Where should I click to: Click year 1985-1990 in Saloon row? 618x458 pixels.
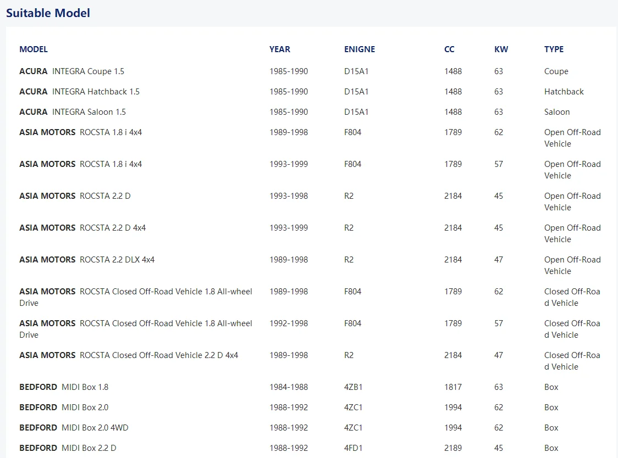point(289,112)
